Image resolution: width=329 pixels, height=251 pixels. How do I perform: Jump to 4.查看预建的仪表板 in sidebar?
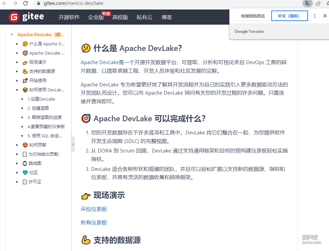pos(46,127)
